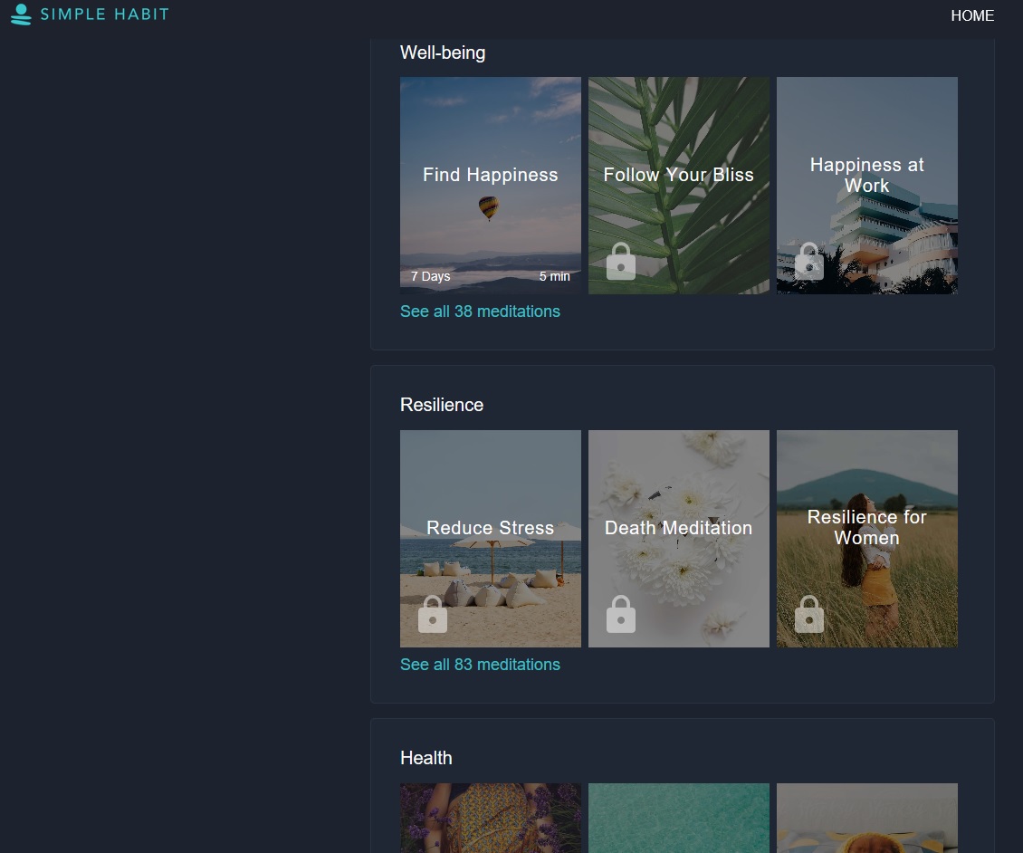Viewport: 1023px width, 853px height.
Task: Click the SIMPLE HABIT brand text
Action: coord(104,14)
